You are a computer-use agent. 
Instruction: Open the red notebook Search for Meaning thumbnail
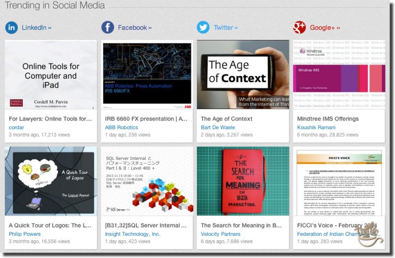pos(243,181)
